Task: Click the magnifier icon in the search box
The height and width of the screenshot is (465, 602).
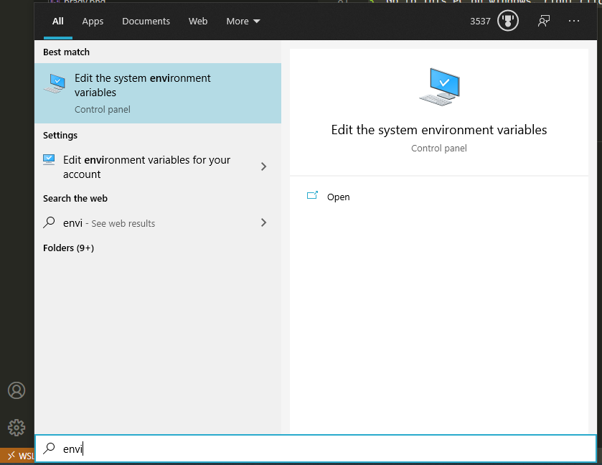Action: click(x=49, y=448)
